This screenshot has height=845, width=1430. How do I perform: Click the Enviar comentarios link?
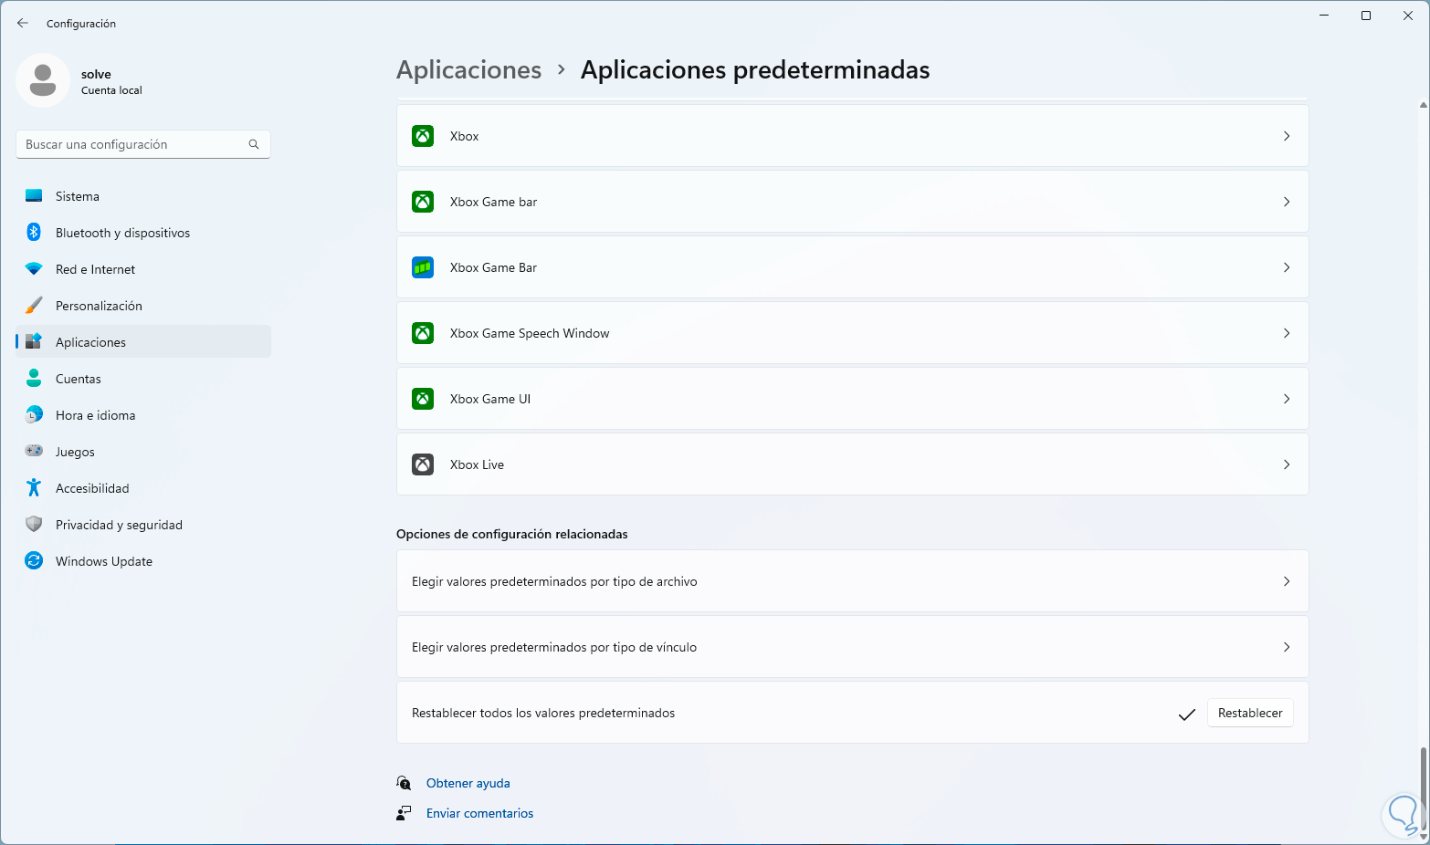(x=479, y=813)
